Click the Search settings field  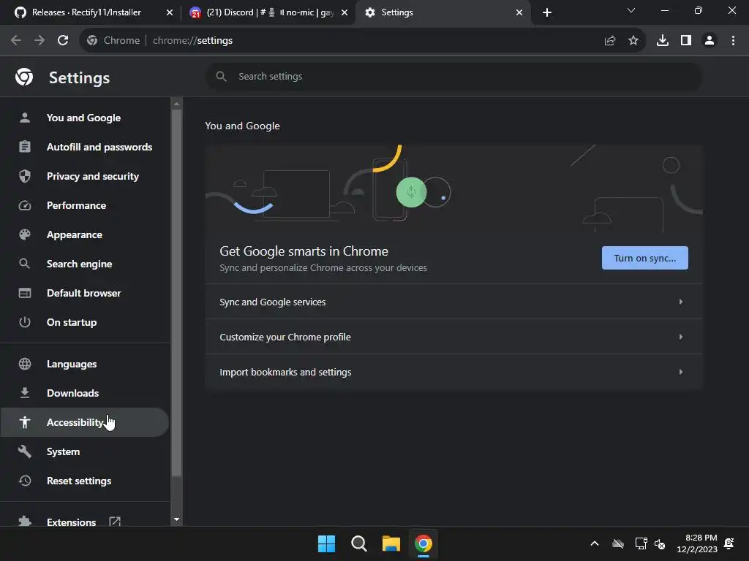[x=453, y=76]
